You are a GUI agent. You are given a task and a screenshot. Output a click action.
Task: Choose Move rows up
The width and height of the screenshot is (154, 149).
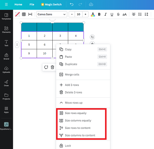point(83,103)
